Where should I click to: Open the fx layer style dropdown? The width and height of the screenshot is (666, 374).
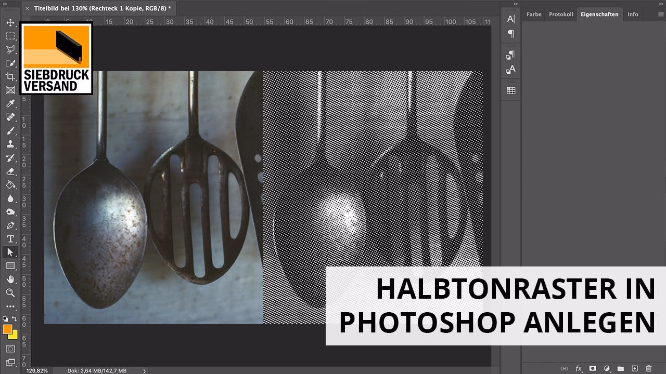[x=578, y=368]
